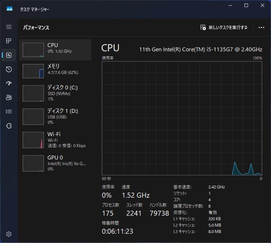Open the three-dot more options menu
The image size is (271, 243).
pyautogui.click(x=261, y=27)
